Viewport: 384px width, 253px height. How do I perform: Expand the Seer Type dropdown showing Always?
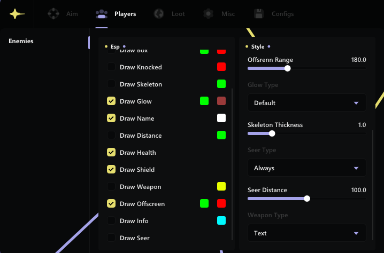tap(306, 168)
